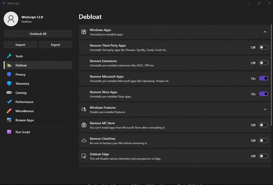Click the Browse Apps icon
273x185 pixels.
click(x=9, y=120)
